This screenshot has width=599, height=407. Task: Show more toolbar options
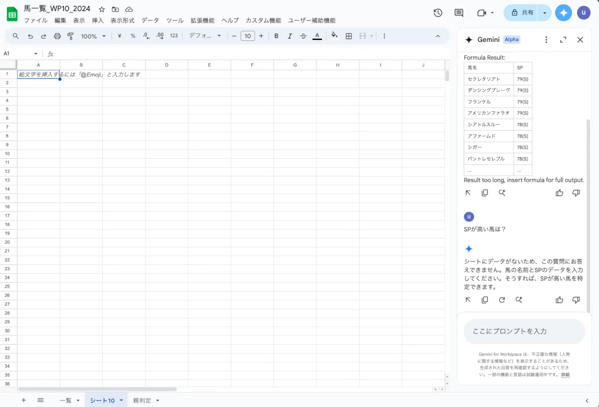pos(384,36)
